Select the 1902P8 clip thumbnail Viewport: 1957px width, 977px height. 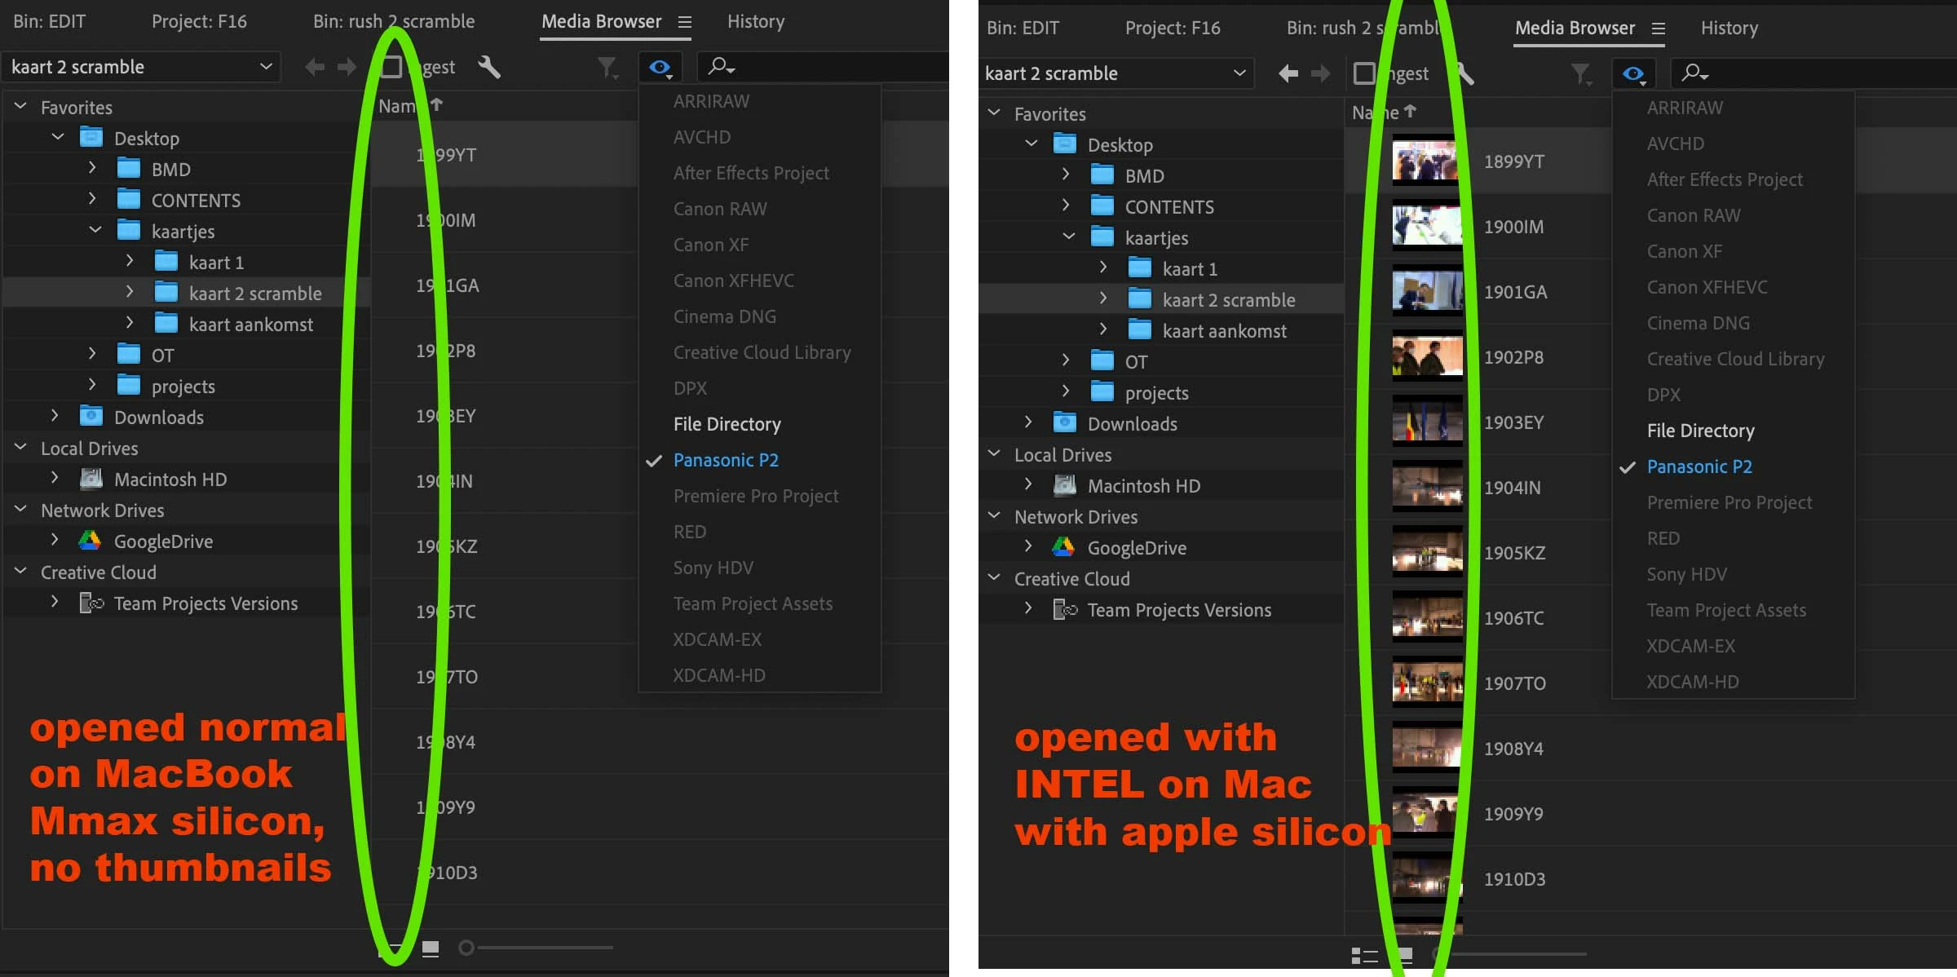(1427, 357)
